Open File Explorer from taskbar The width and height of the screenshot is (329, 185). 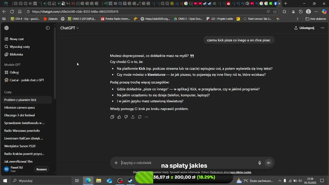pyautogui.click(x=99, y=181)
